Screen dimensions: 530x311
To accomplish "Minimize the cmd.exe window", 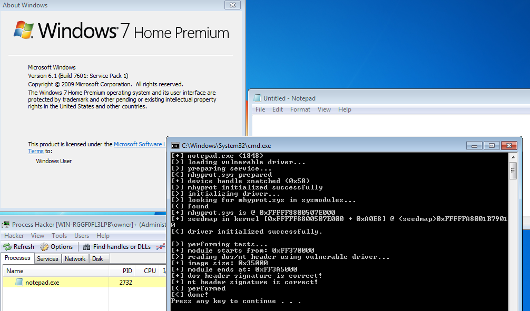I will pyautogui.click(x=474, y=146).
